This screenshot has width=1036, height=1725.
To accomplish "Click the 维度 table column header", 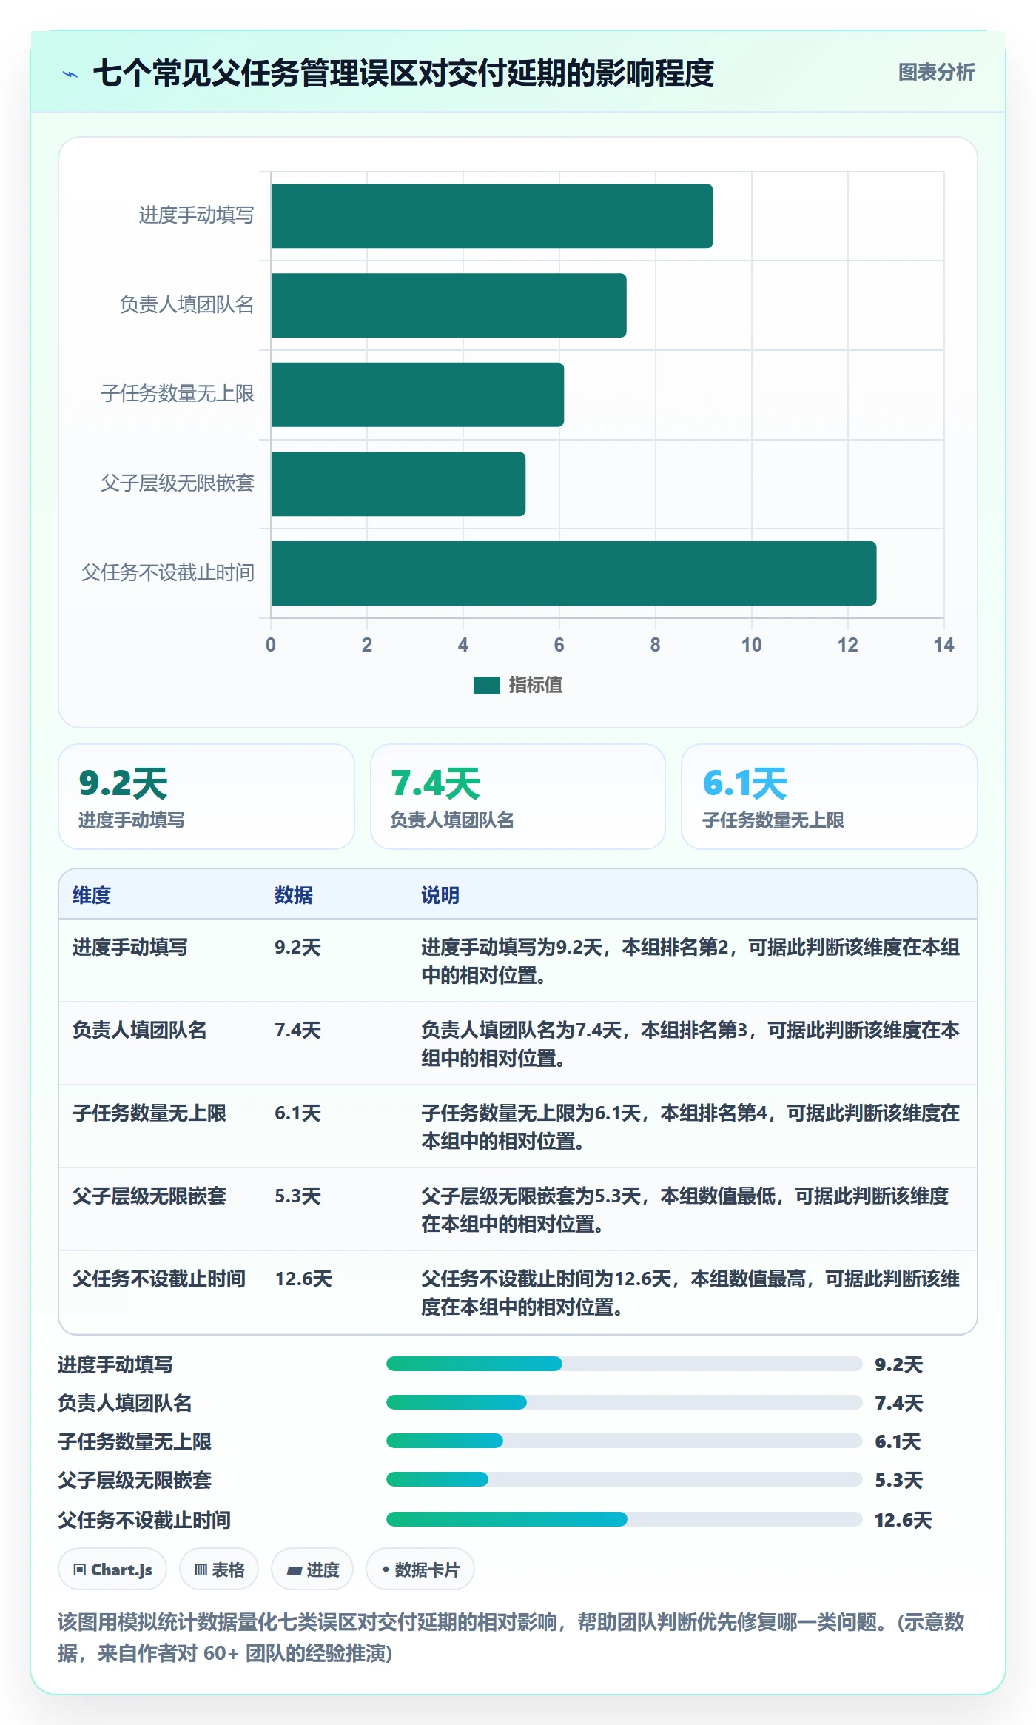I will (92, 895).
